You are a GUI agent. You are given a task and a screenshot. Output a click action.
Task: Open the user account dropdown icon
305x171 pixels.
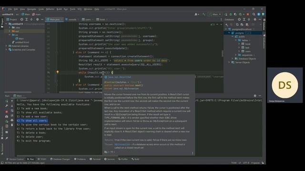click(x=197, y=14)
